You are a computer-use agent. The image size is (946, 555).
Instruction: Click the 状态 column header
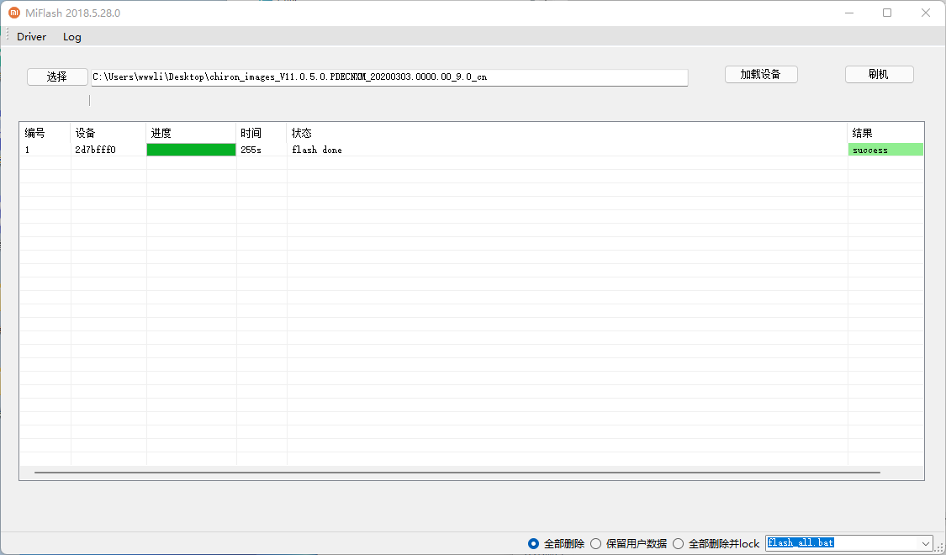point(567,133)
